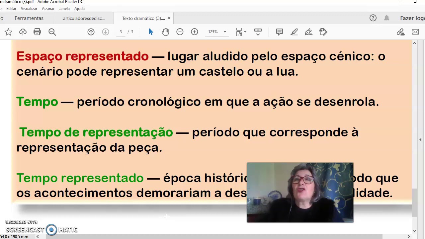Click the heading Tempo de representação
Image resolution: width=425 pixels, height=239 pixels.
tap(96, 132)
